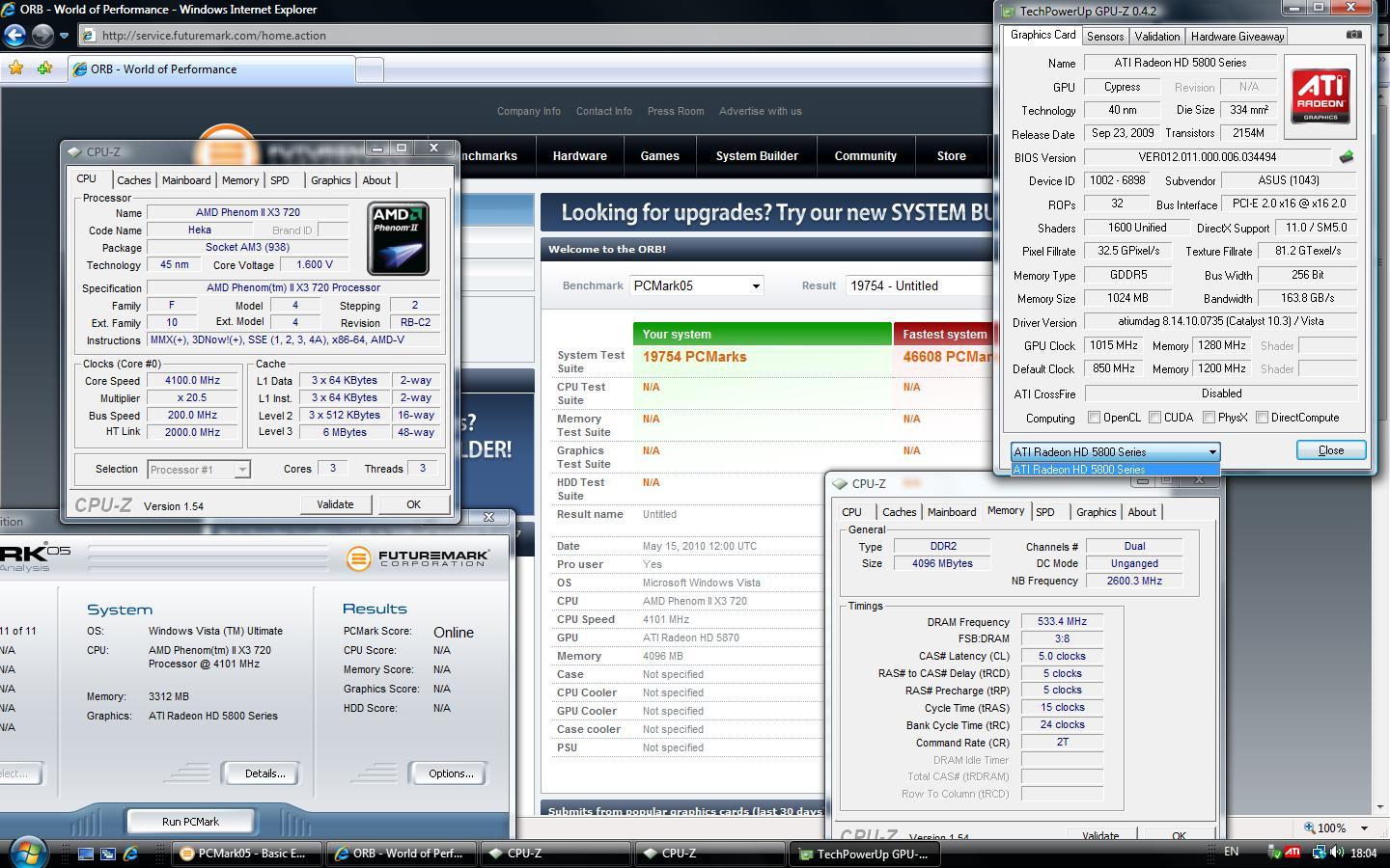This screenshot has height=868, width=1390.
Task: Click the PCMark05 Options... button
Action: [450, 773]
